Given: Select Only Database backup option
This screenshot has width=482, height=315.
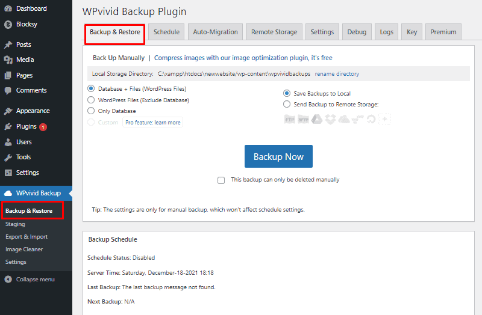Looking at the screenshot, I should pyautogui.click(x=91, y=111).
